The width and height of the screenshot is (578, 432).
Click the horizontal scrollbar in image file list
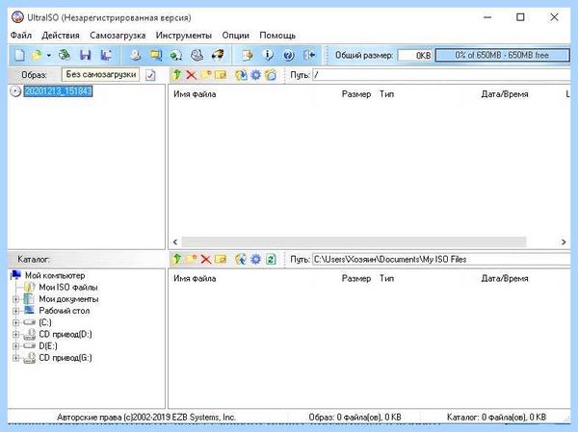coord(354,241)
